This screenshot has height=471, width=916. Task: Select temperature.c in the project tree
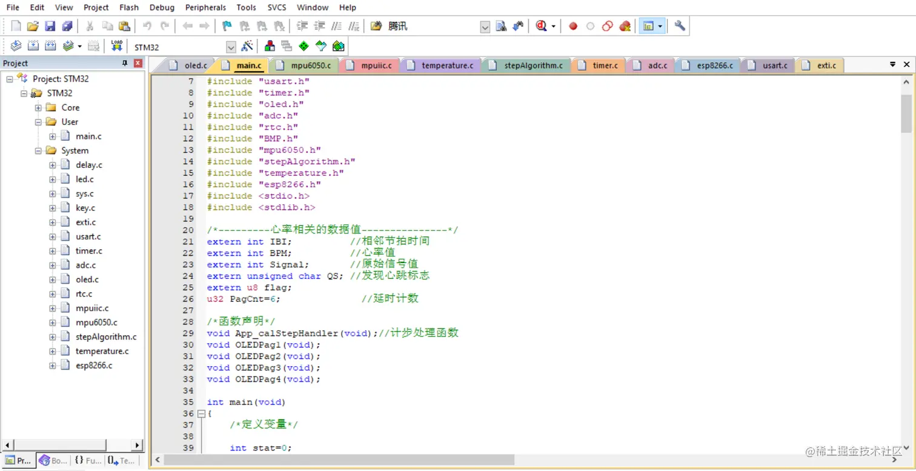click(102, 352)
